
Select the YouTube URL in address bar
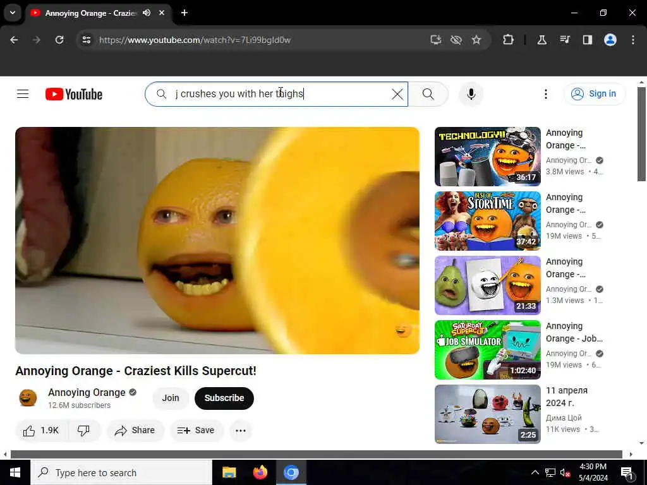[x=195, y=40]
